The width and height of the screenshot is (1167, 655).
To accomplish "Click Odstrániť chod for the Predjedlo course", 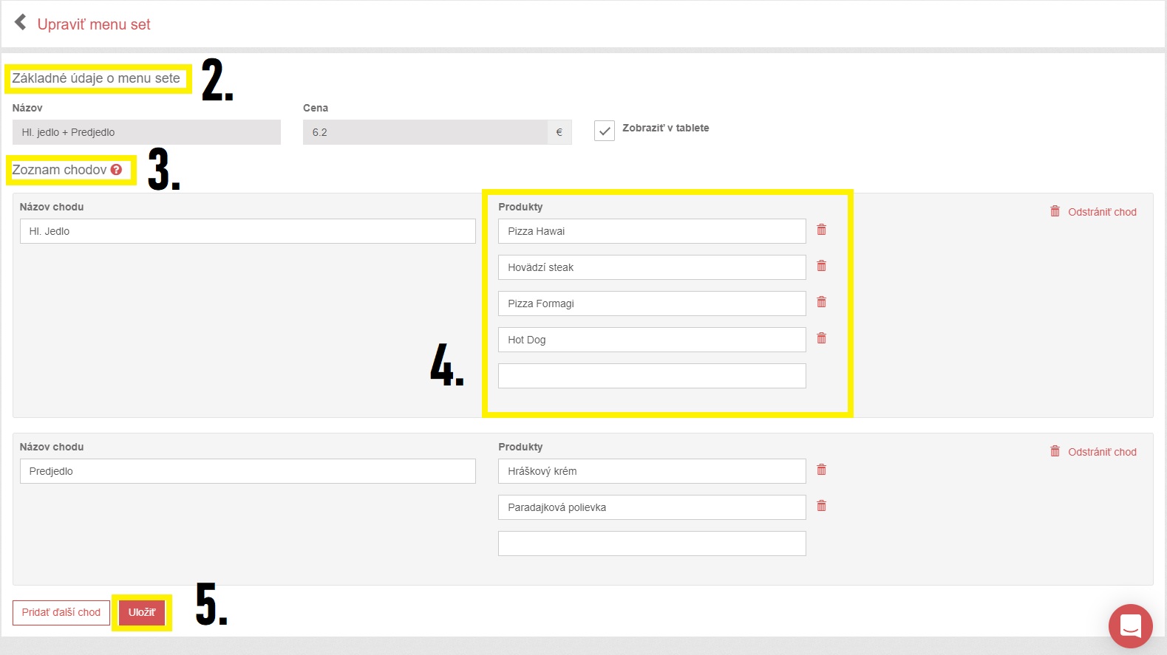I will click(1093, 452).
